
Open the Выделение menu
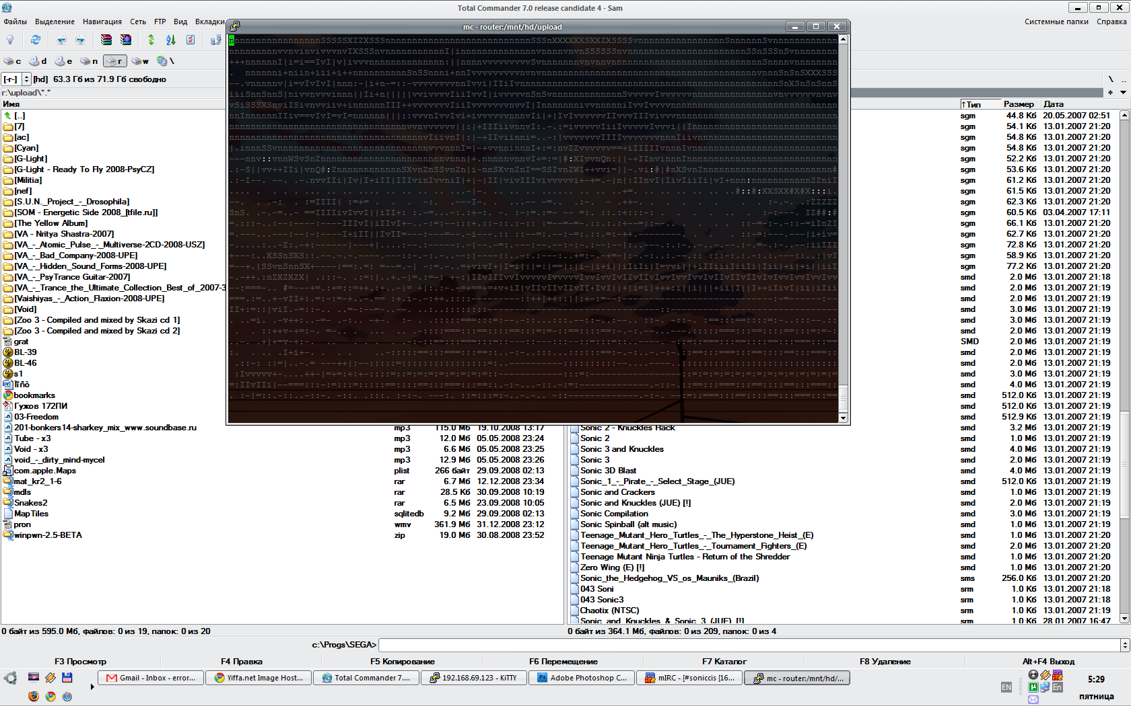(55, 22)
